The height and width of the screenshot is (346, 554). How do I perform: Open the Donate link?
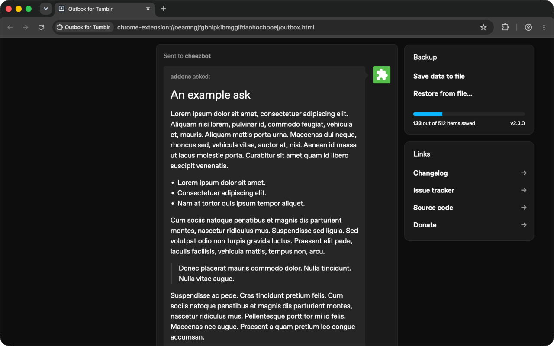470,225
